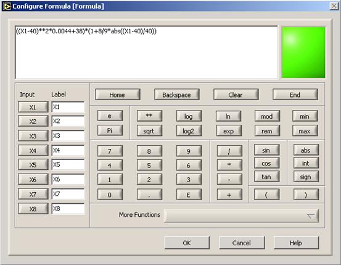This screenshot has width=341, height=265.
Task: Insert input X6 using X6 button
Action: pyautogui.click(x=33, y=179)
